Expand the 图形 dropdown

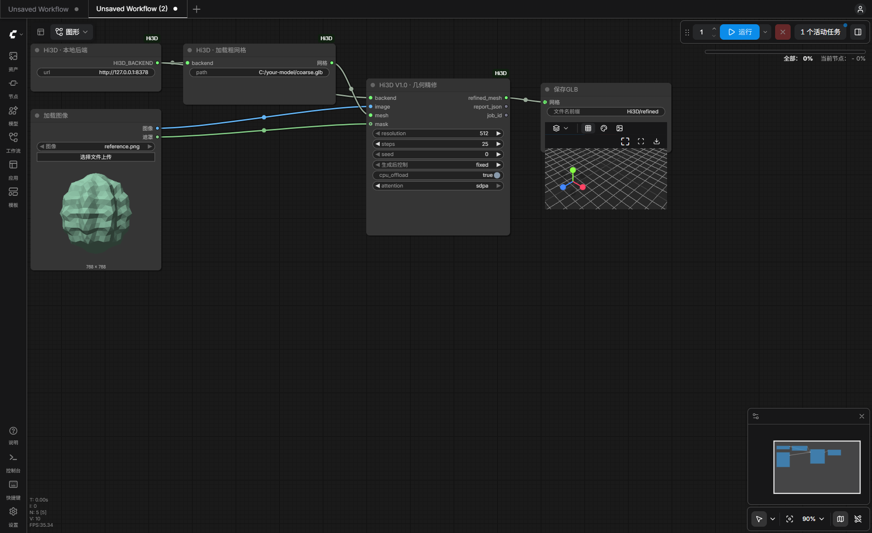72,32
